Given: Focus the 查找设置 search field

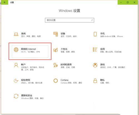Looking at the screenshot, I should [x=69, y=20].
